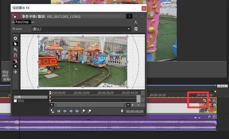Click the keyframe timeline horizontal scrollbar
The height and width of the screenshot is (139, 229).
tap(90, 105)
